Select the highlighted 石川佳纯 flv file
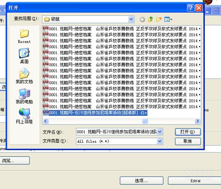The width and height of the screenshot is (221, 189). point(95,113)
